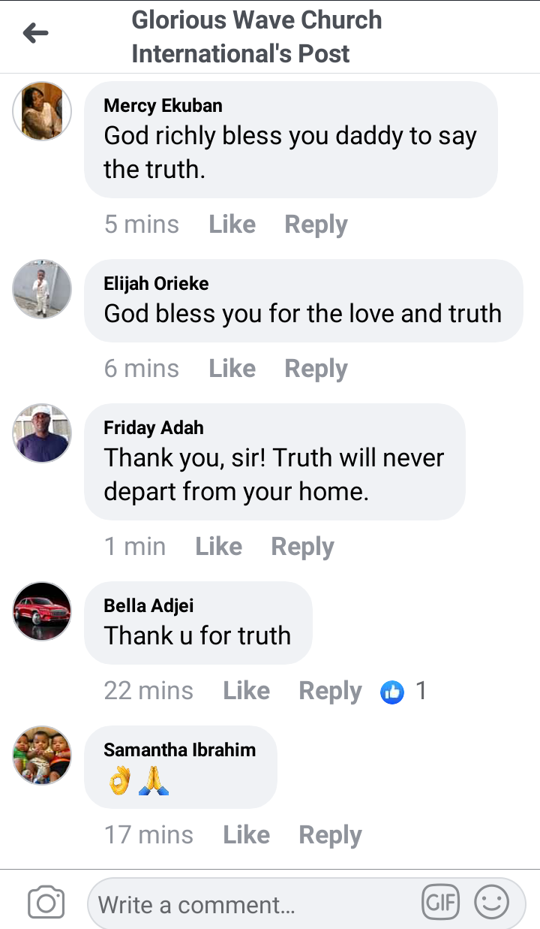Open the Friday Adah name link
Image resolution: width=540 pixels, height=929 pixels.
[x=154, y=428]
